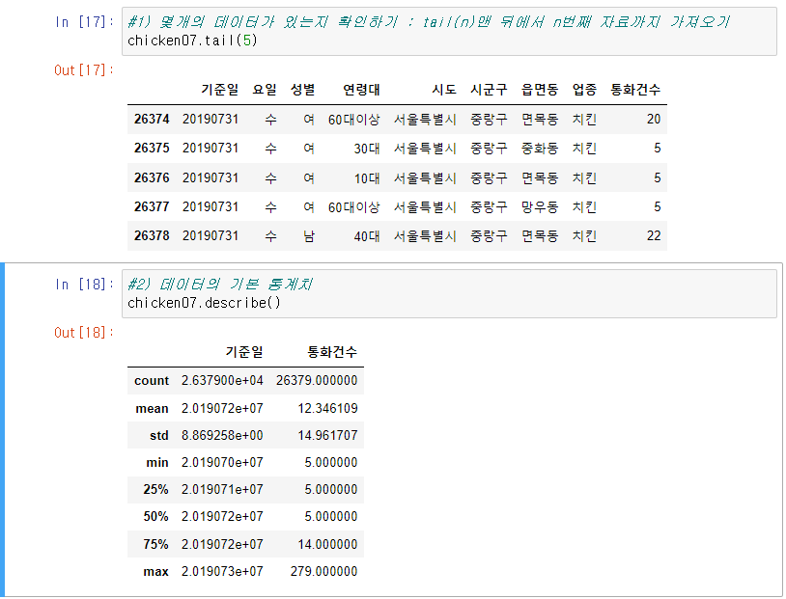Select the In [18] prompt label
The height and width of the screenshot is (599, 786).
click(84, 285)
